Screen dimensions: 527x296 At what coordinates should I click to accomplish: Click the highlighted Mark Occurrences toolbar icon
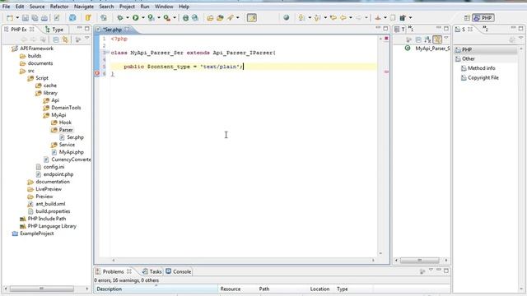pyautogui.click(x=252, y=18)
